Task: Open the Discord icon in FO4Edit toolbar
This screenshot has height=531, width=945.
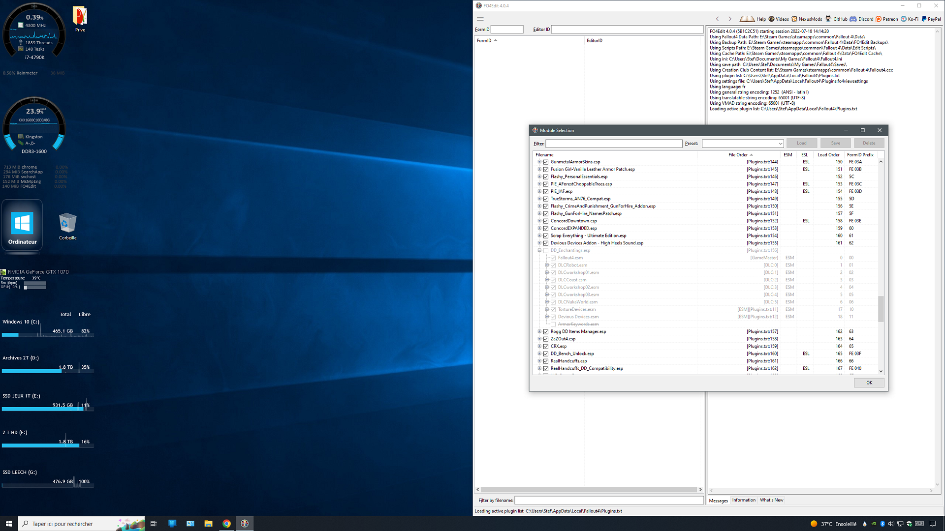Action: point(853,19)
